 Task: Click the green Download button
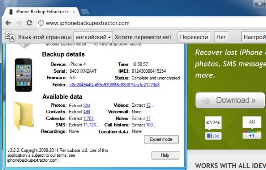click(x=230, y=100)
